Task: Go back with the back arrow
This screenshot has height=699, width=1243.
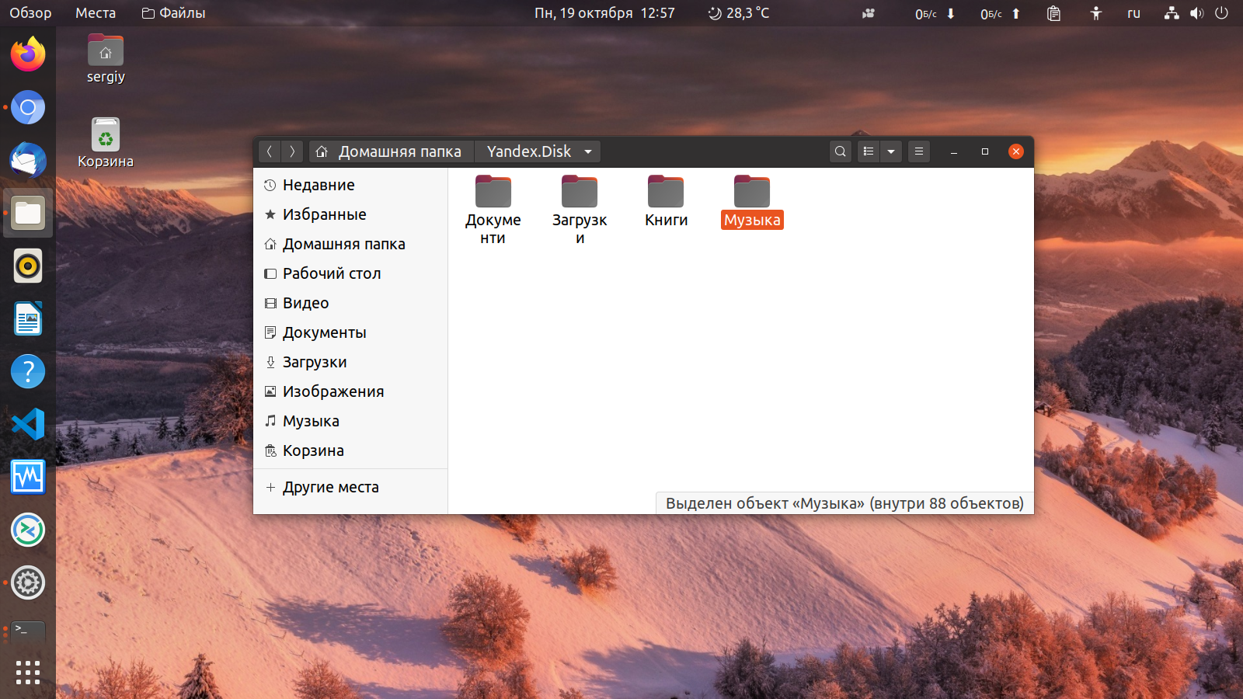Action: click(x=270, y=151)
